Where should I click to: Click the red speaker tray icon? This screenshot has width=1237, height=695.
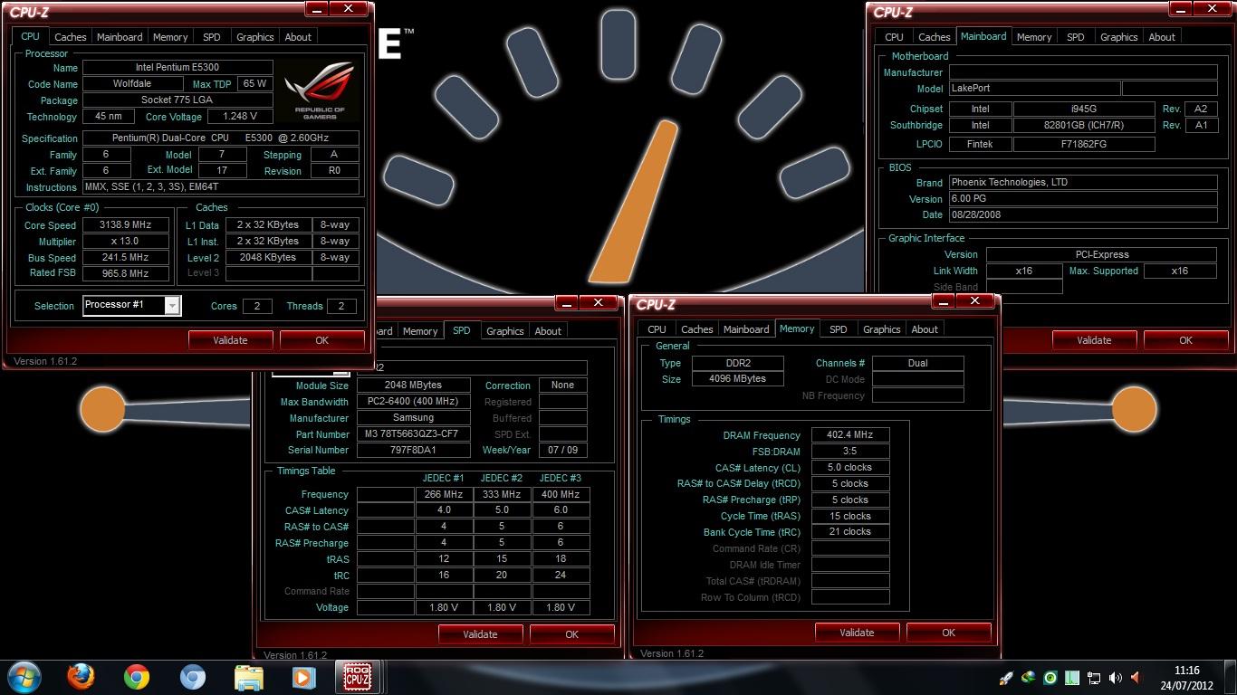[x=1136, y=677]
